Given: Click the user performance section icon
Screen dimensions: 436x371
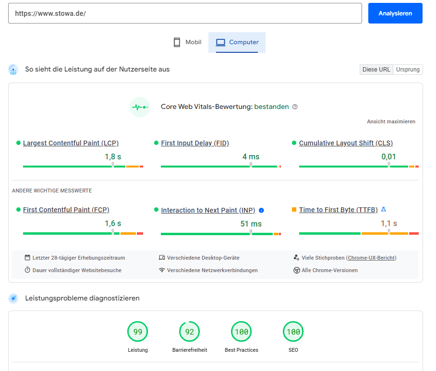Looking at the screenshot, I should pos(13,70).
